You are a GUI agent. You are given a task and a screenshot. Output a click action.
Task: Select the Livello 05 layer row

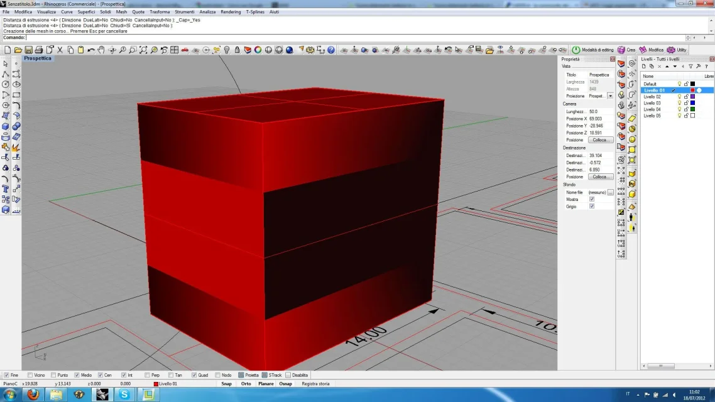coord(677,116)
